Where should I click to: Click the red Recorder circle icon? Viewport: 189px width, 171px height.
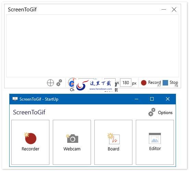click(x=30, y=138)
